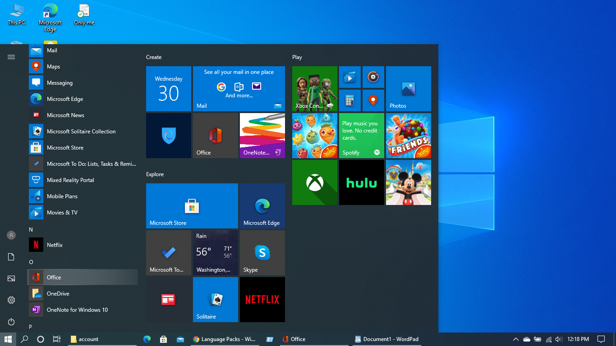This screenshot has width=616, height=346.
Task: Launch Maps from the app list
Action: click(83, 67)
